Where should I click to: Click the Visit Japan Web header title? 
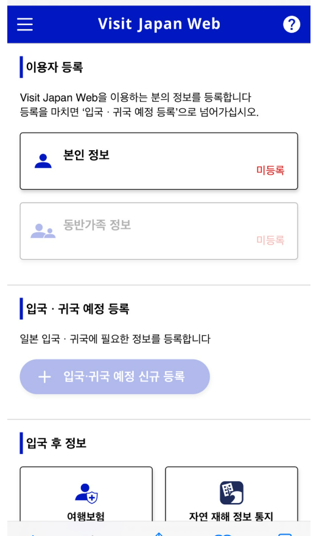(x=159, y=24)
